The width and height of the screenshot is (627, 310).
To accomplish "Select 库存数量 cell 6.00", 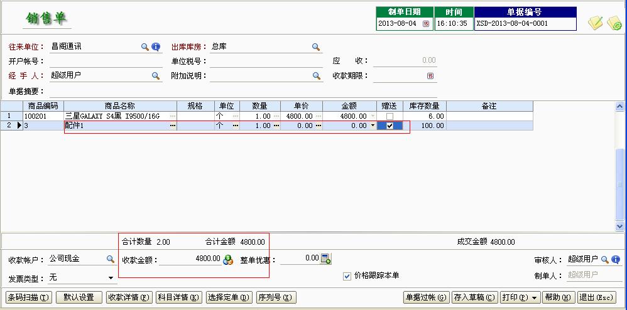I will point(425,116).
